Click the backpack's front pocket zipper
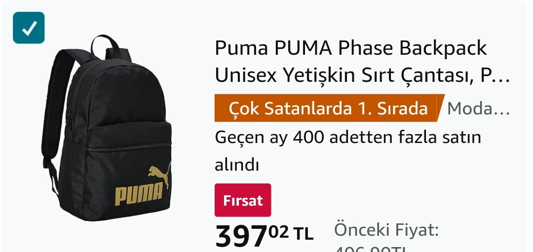533x252 pixels. pyautogui.click(x=127, y=148)
